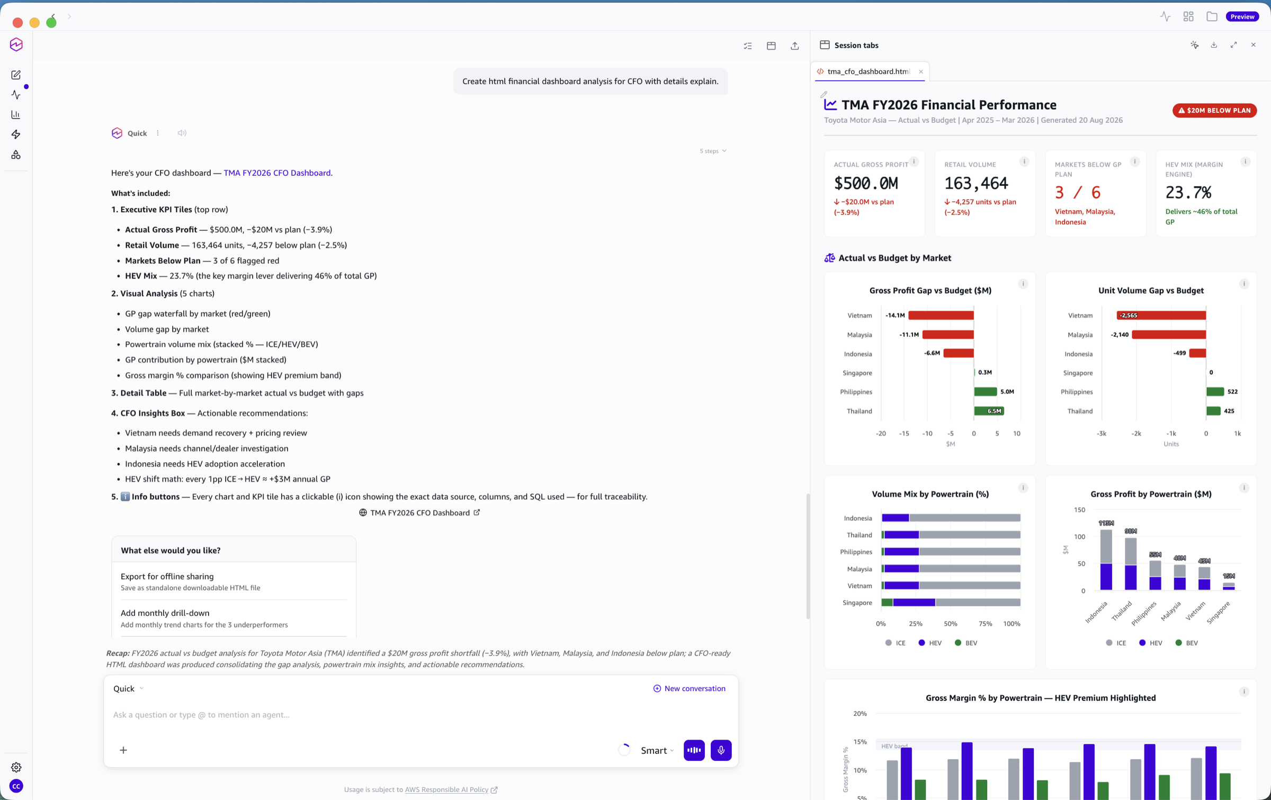Screen dimensions: 1271x800
Task: Click info icon on Retail Volume tile
Action: click(x=1024, y=161)
